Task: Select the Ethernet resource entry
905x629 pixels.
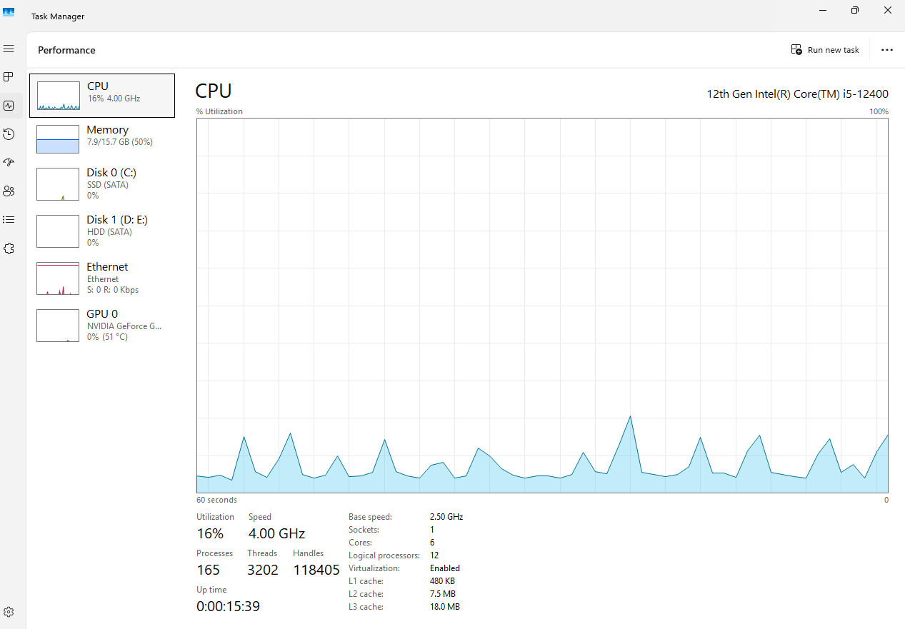Action: pos(102,278)
